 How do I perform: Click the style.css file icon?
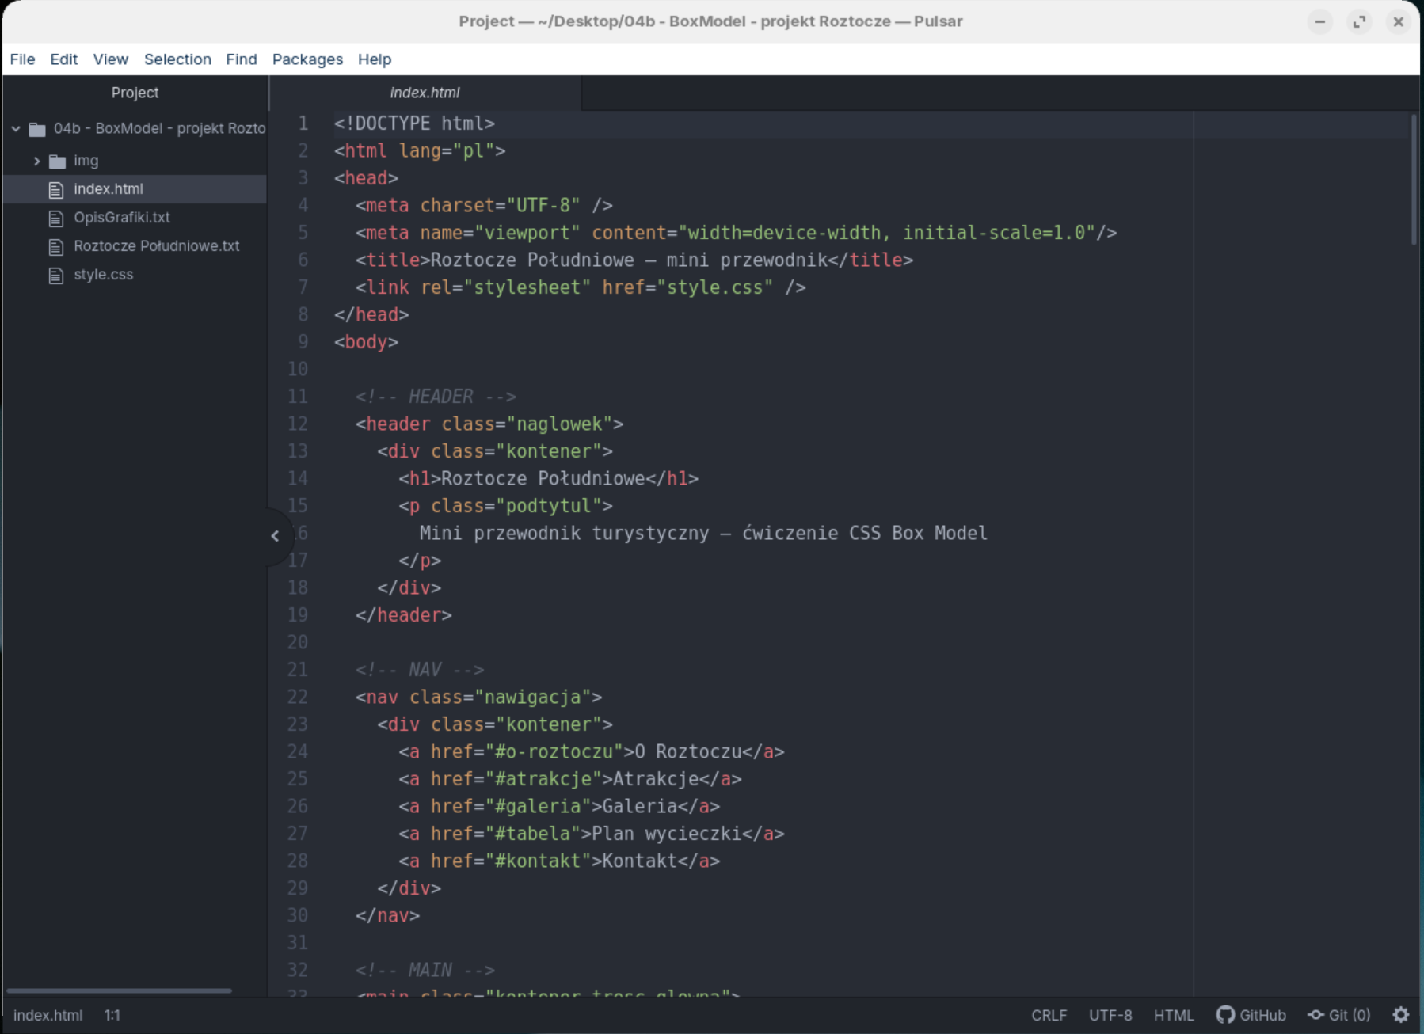click(56, 275)
